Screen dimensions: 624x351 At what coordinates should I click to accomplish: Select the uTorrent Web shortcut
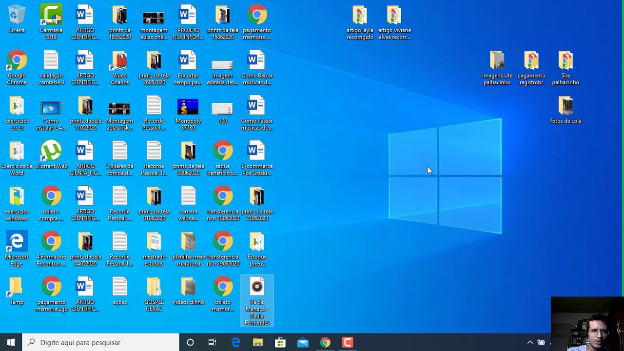[x=51, y=155]
